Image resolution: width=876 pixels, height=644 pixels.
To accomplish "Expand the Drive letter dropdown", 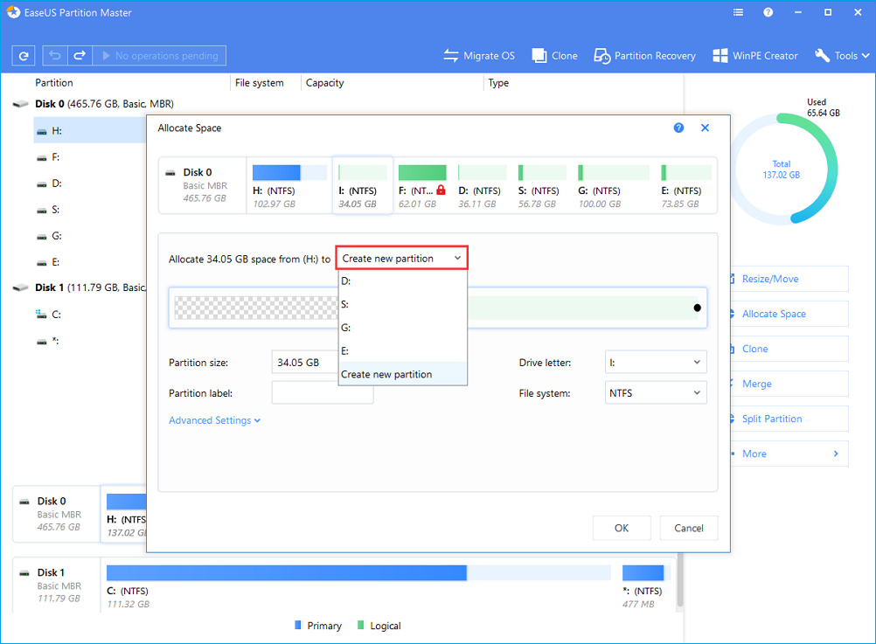I will [656, 362].
